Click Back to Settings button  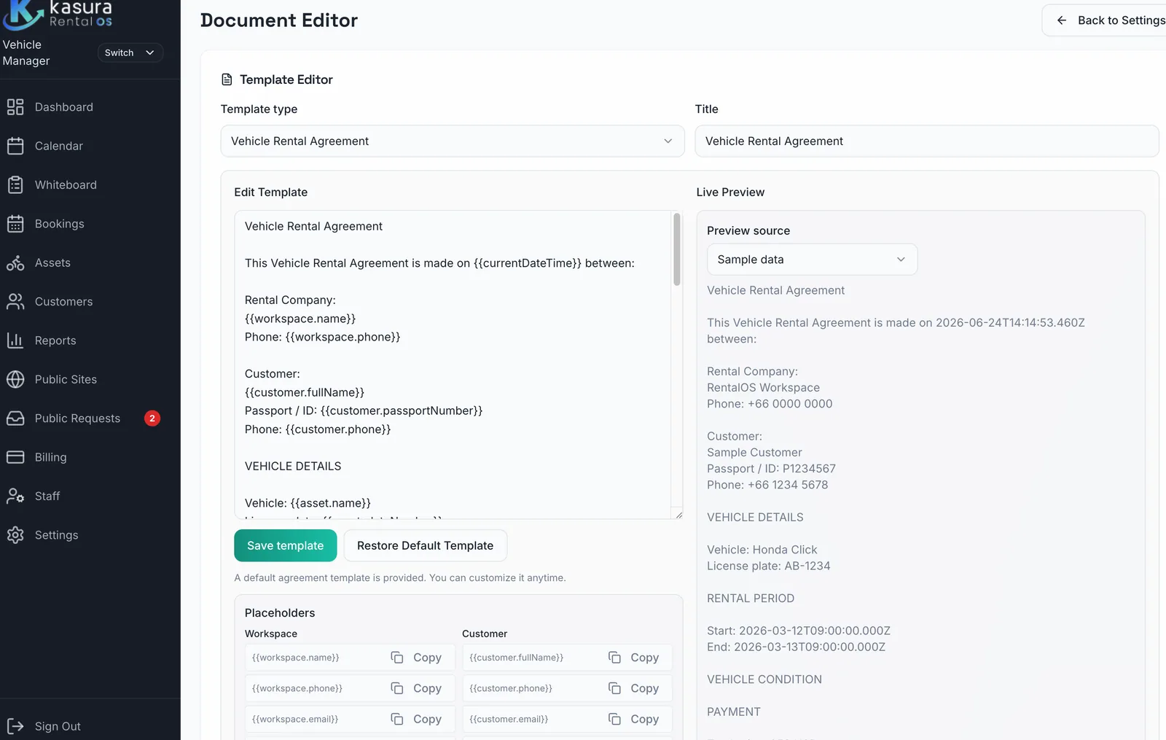click(1104, 20)
